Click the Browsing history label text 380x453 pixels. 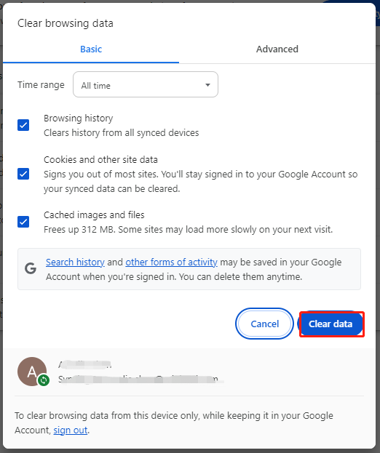[79, 119]
